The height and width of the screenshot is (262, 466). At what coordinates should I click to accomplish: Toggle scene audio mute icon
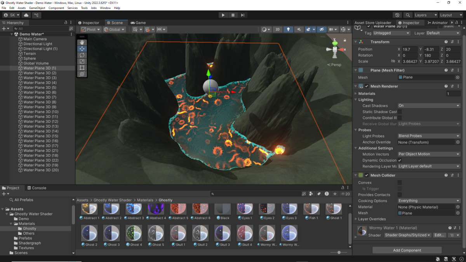299,29
